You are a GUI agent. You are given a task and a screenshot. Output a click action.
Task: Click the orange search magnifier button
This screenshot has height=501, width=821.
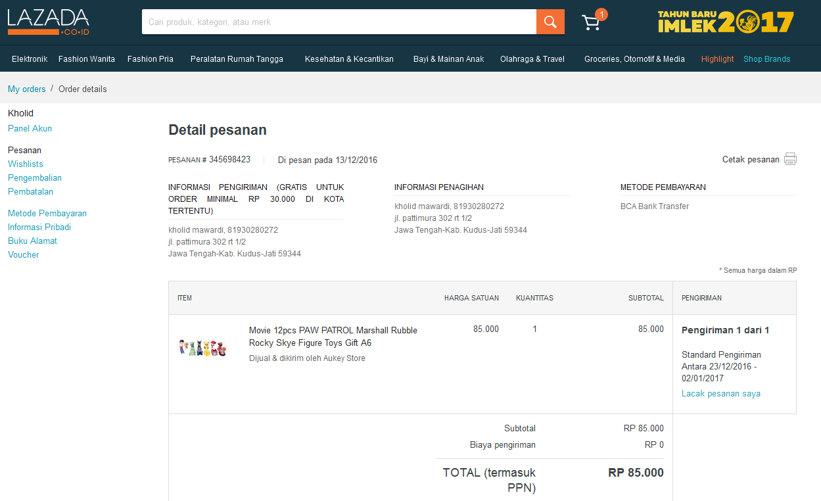(550, 22)
